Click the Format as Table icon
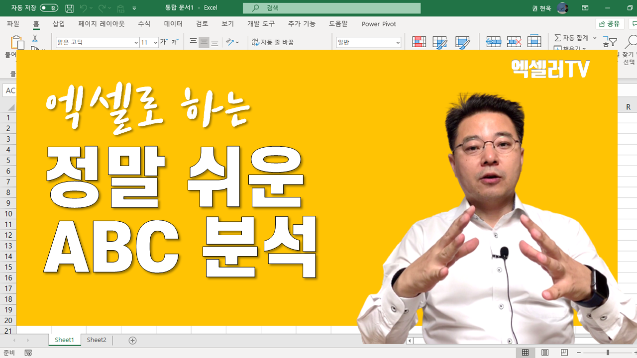Viewport: 637px width, 358px height. tap(440, 42)
